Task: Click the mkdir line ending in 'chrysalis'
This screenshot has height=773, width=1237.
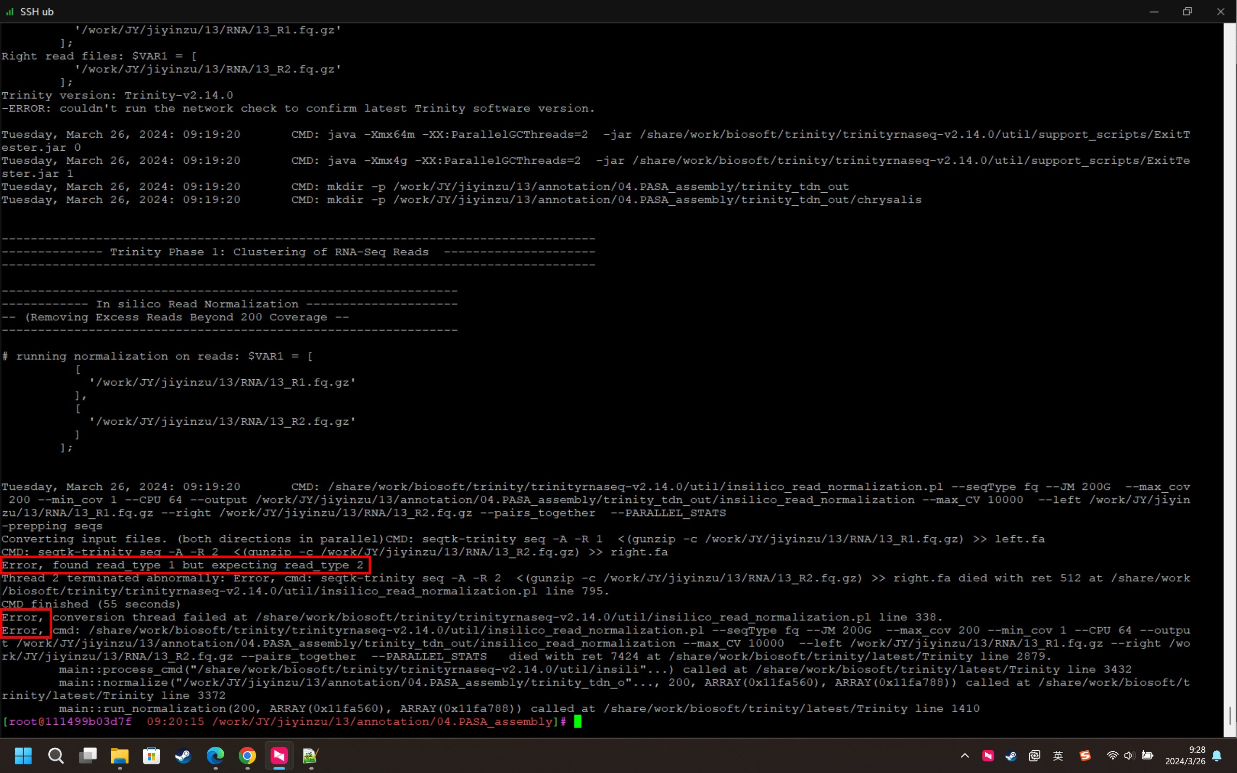Action: (461, 200)
